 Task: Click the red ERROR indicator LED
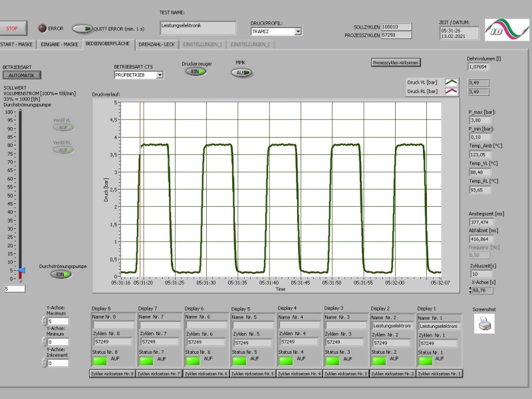[43, 29]
